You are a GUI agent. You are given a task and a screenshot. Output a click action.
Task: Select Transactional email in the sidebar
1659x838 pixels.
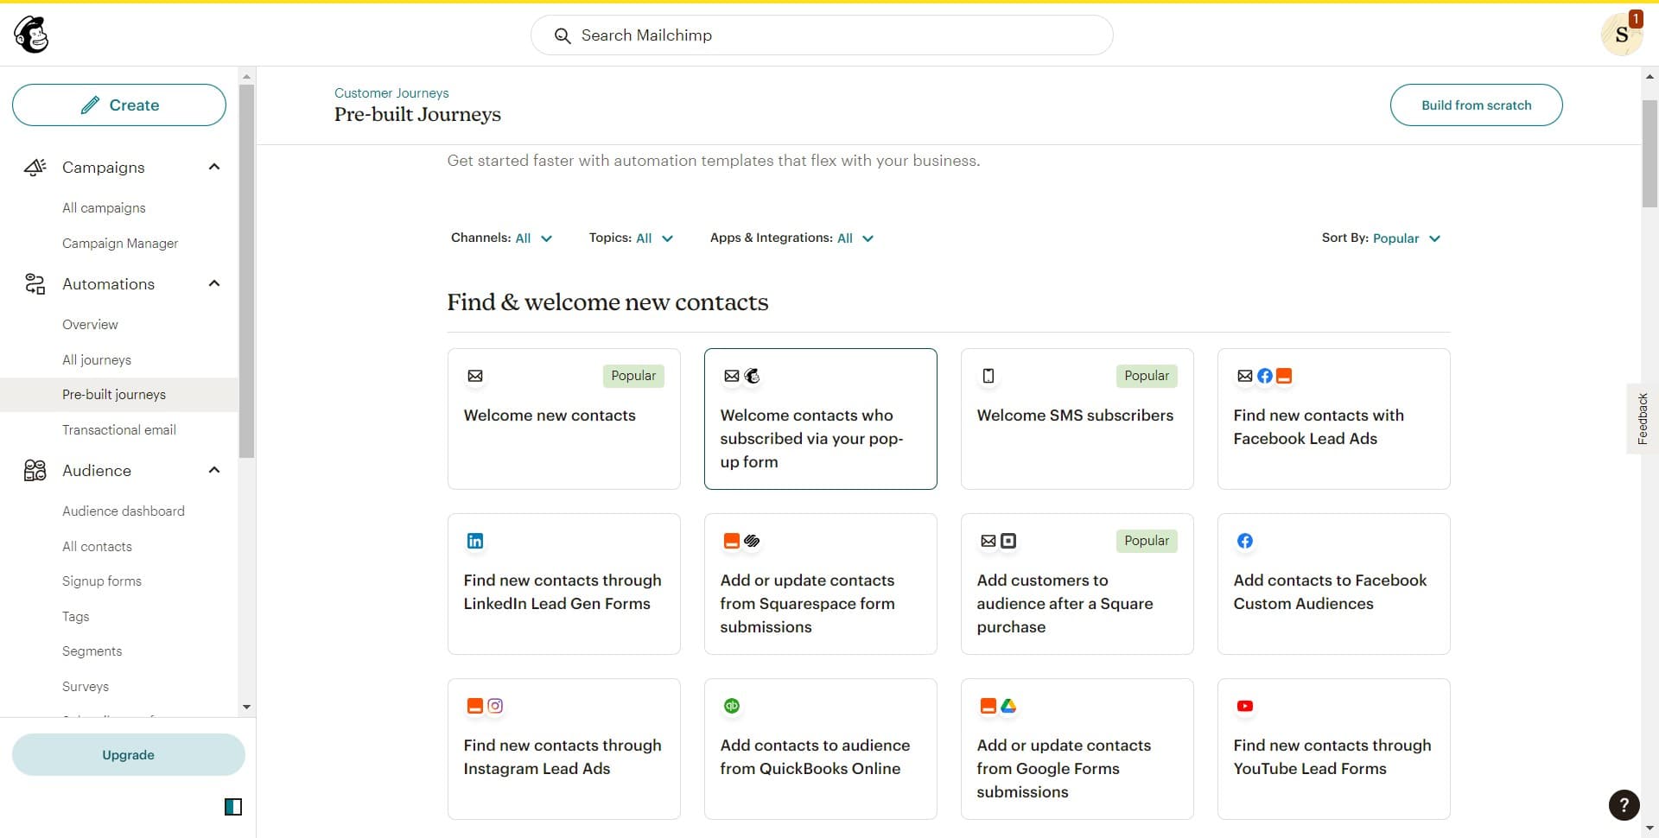[118, 429]
